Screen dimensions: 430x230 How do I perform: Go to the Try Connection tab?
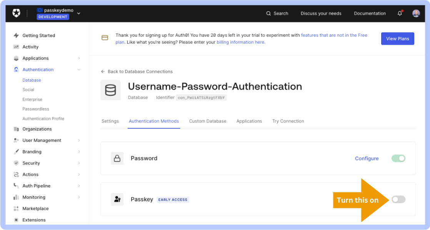click(288, 121)
